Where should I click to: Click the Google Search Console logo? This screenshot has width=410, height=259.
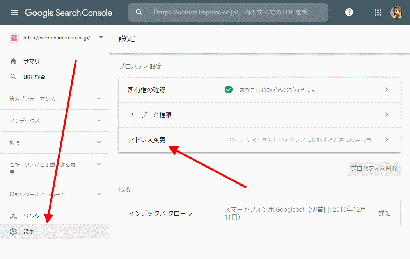[x=69, y=13]
